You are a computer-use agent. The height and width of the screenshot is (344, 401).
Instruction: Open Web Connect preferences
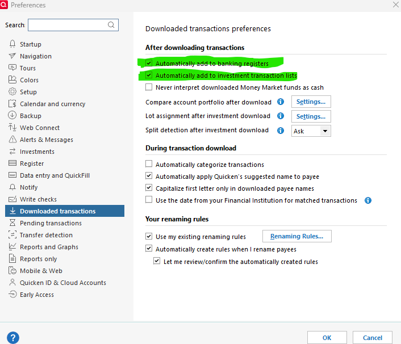[x=40, y=128]
